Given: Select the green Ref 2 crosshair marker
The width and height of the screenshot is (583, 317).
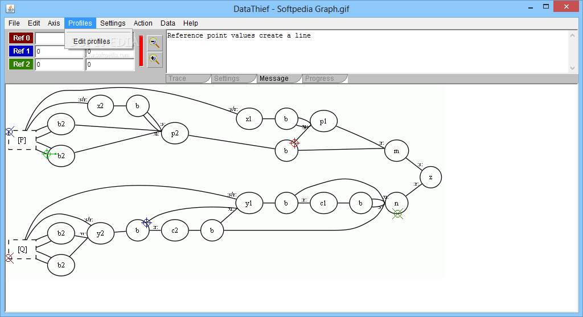Looking at the screenshot, I should tap(47, 154).
